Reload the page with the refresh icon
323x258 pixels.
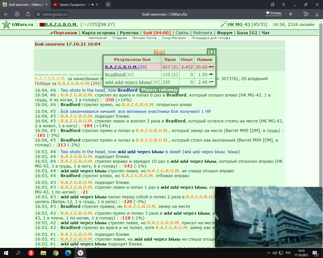tap(28, 14)
